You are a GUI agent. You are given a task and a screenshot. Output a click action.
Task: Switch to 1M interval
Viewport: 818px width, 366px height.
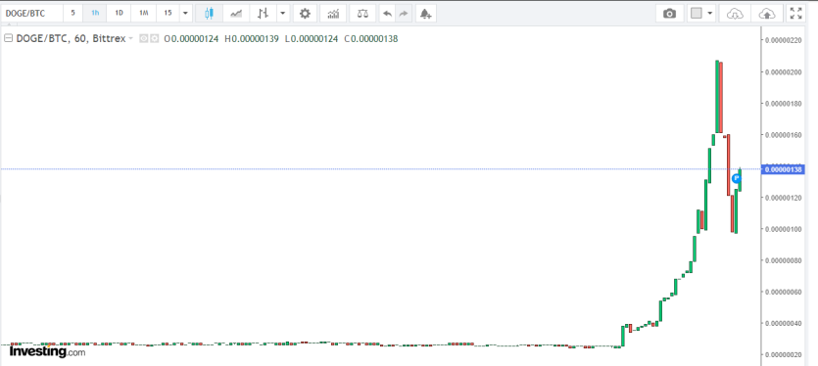tap(143, 14)
